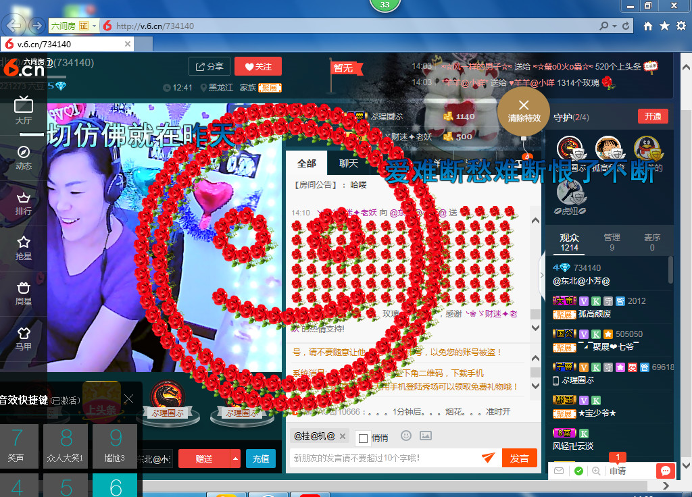Click the 聚展 family badge near 黑龙江
Image resolution: width=692 pixels, height=497 pixels.
[x=270, y=88]
